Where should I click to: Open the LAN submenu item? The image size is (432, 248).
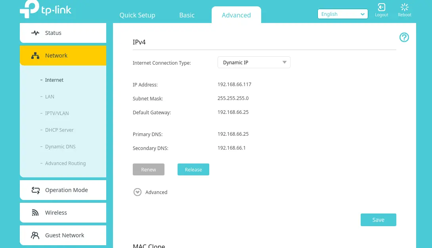click(50, 97)
